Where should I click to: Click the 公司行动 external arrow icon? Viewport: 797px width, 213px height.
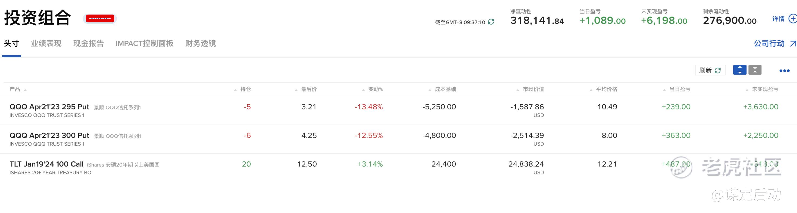pos(793,44)
